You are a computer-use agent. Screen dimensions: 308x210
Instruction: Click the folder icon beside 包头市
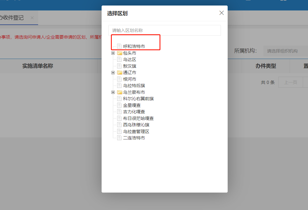click(x=119, y=53)
